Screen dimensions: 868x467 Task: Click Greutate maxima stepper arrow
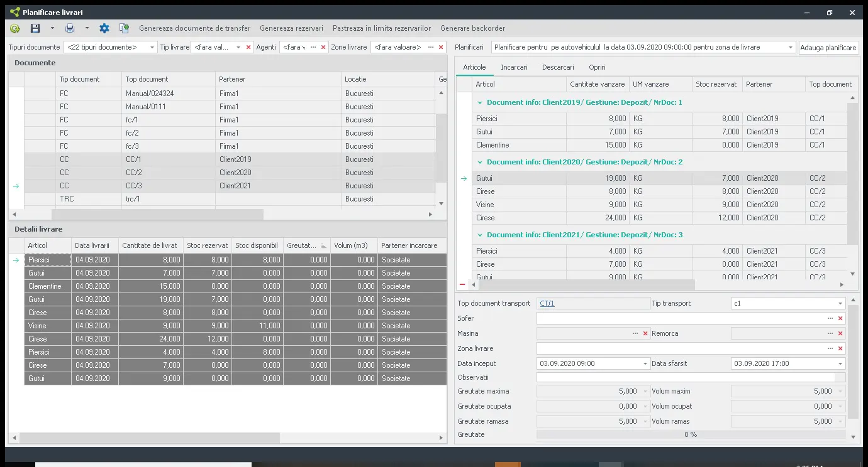(x=645, y=391)
